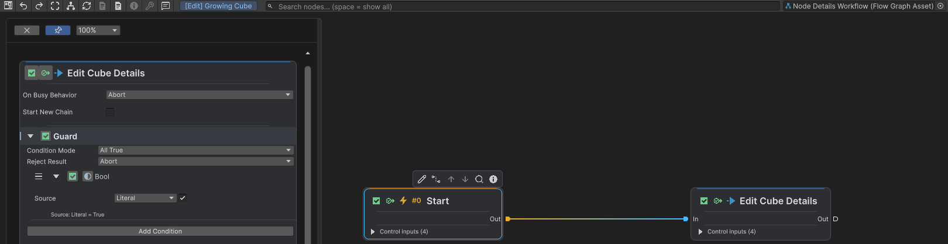This screenshot has width=948, height=244.
Task: Click the node connections icon in the floating node toolbar
Action: click(x=436, y=179)
